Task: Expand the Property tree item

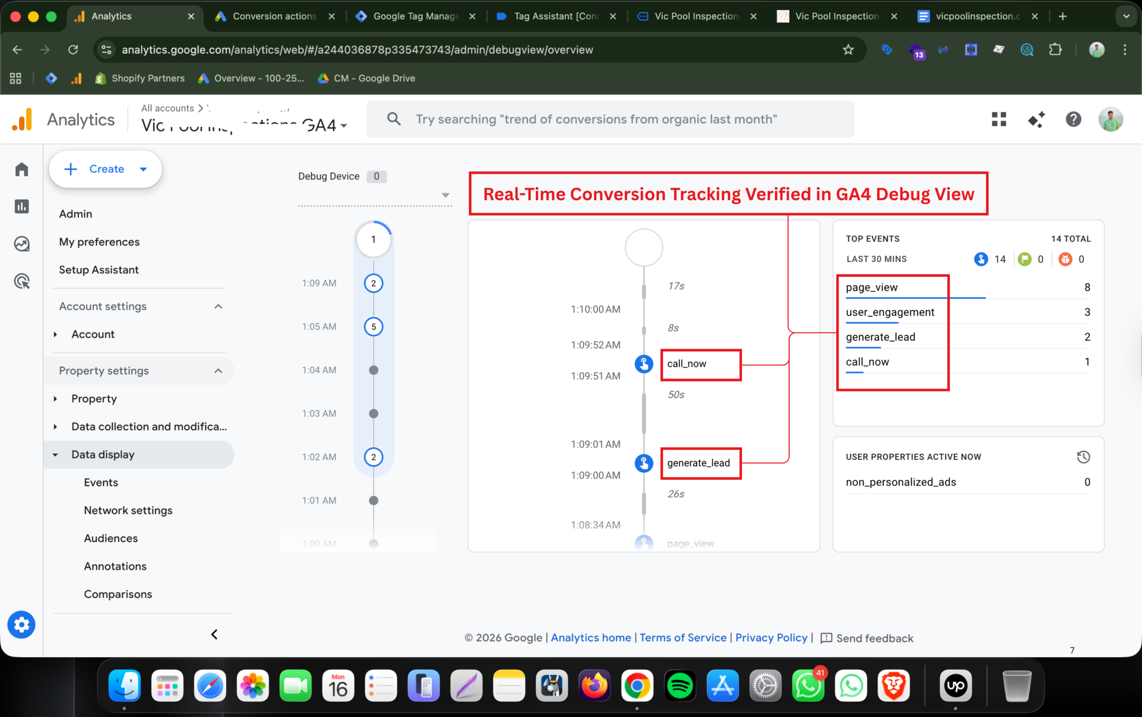Action: (55, 399)
